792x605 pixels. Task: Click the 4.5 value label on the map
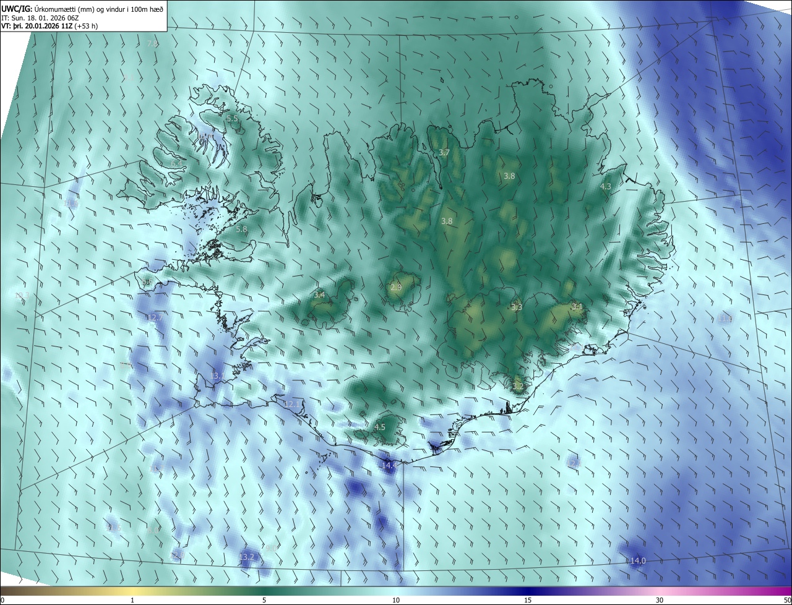380,427
